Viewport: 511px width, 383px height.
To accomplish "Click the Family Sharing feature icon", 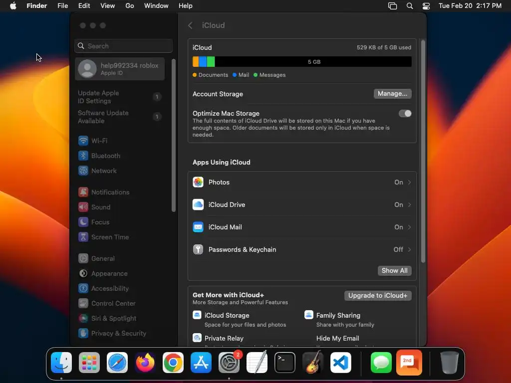I will click(308, 315).
